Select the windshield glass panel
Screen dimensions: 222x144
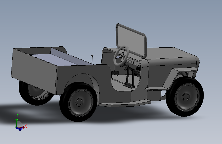(131, 41)
